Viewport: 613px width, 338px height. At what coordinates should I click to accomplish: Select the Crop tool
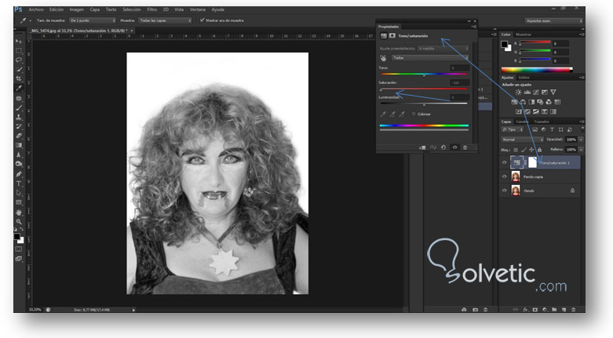pos(19,78)
